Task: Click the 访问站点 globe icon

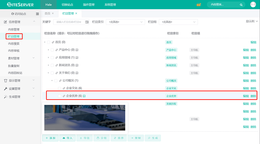Action: tap(12, 14)
